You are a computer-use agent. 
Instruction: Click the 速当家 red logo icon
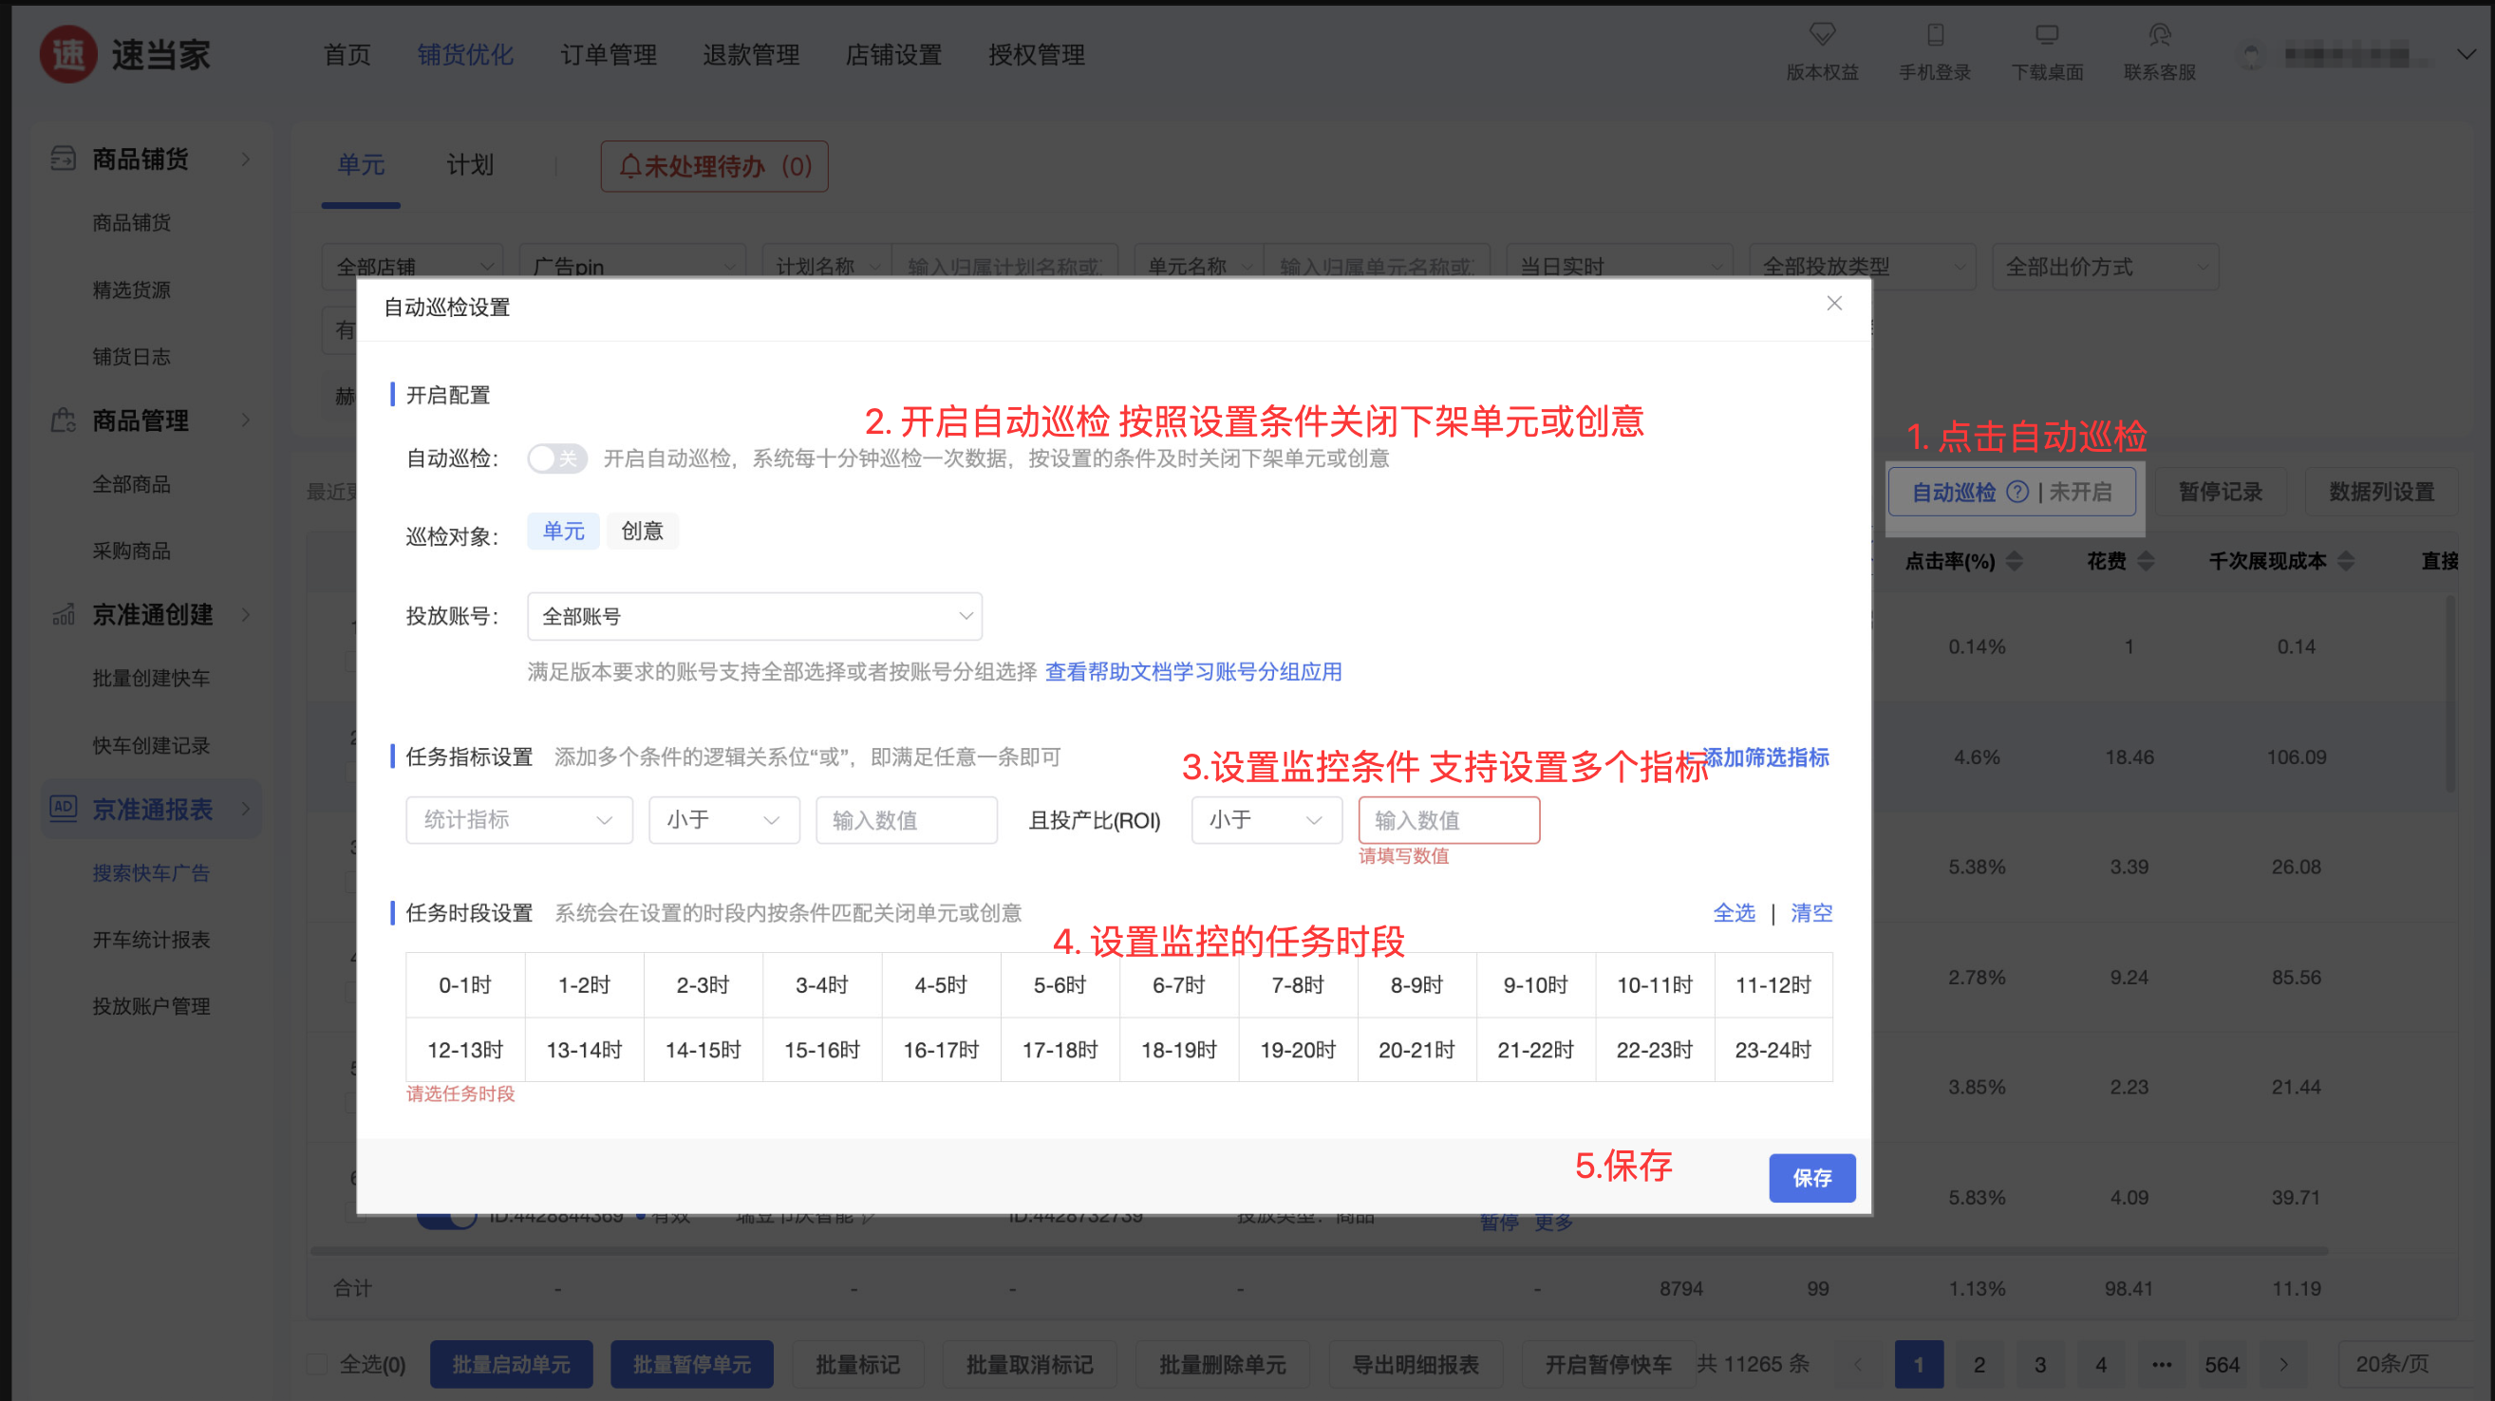click(x=67, y=54)
